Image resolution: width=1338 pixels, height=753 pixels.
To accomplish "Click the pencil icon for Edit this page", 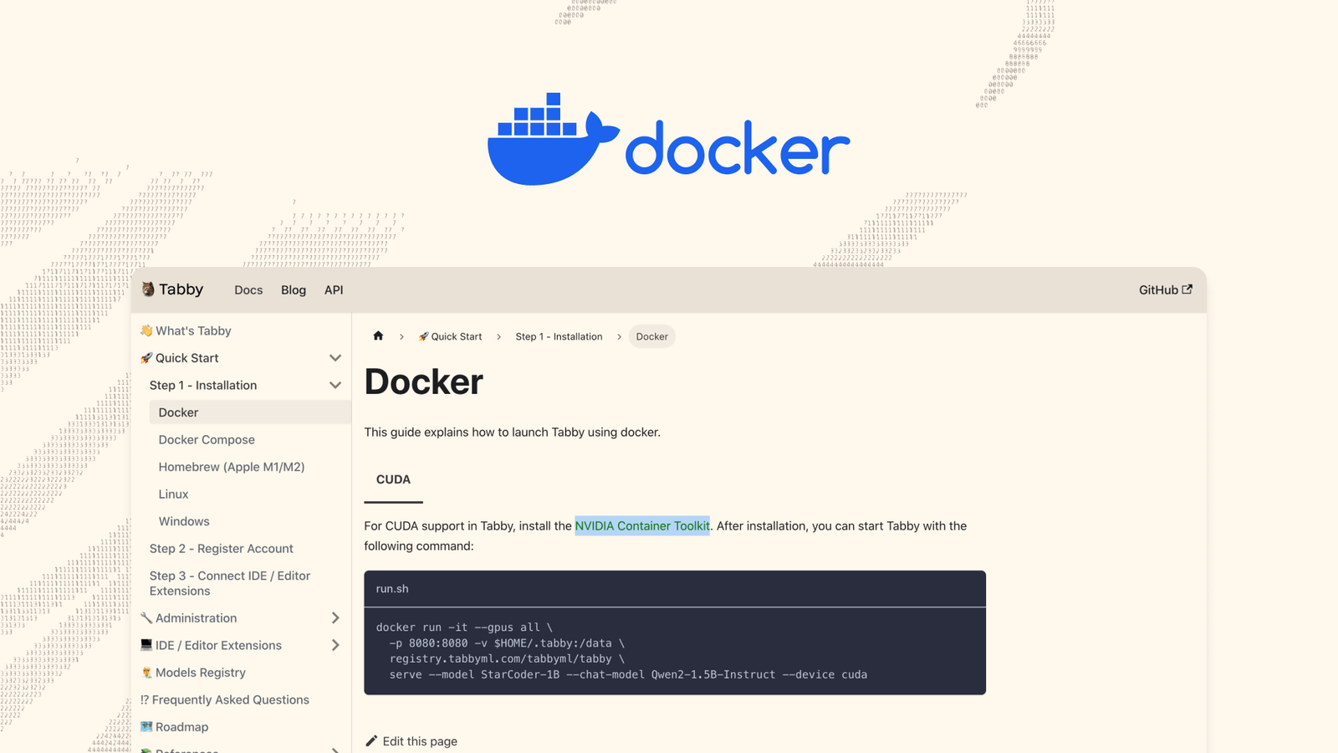I will pyautogui.click(x=373, y=740).
